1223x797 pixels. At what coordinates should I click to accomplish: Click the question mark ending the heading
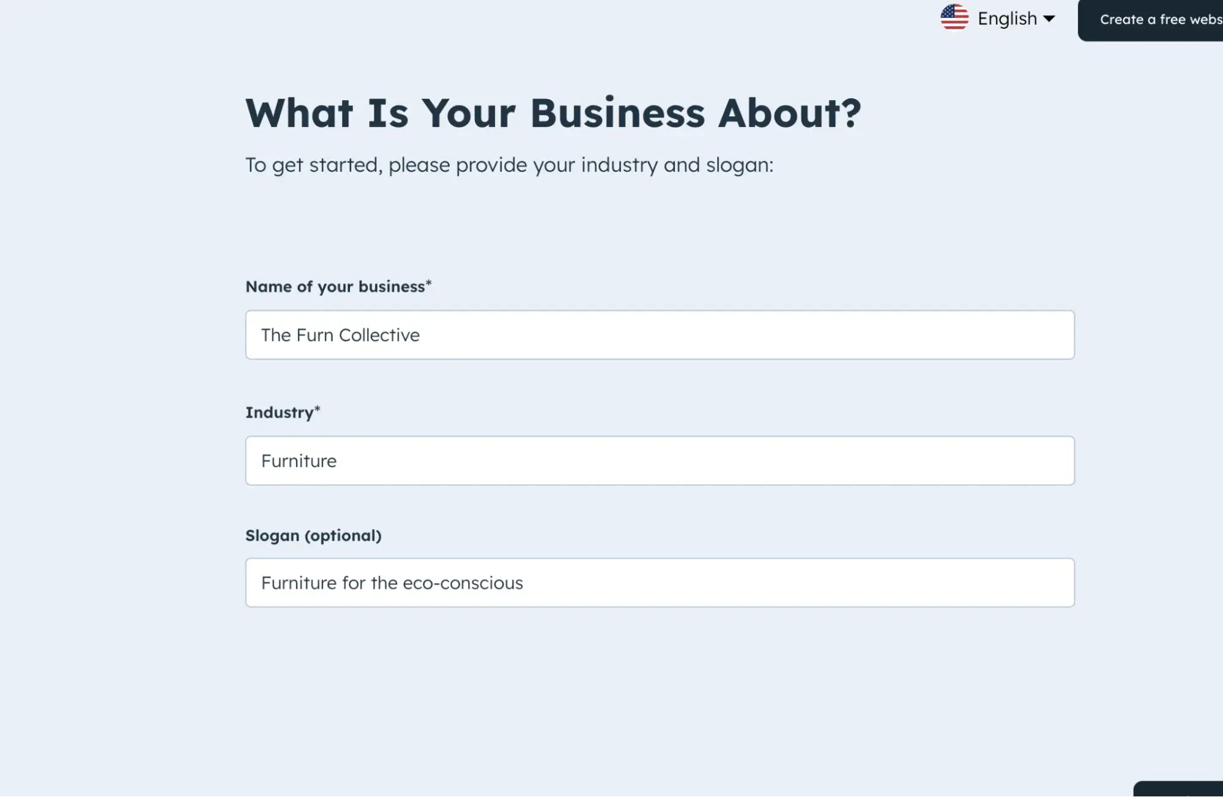pos(850,113)
